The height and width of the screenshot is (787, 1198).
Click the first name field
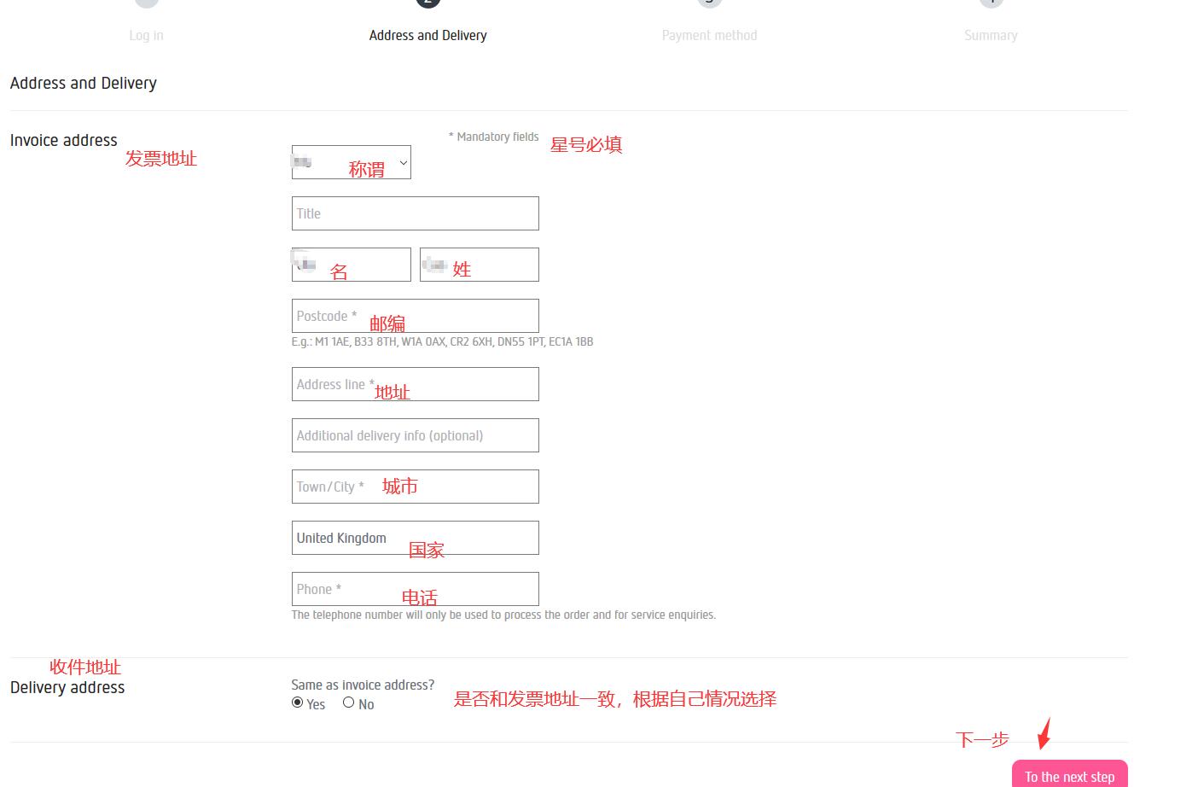point(351,265)
